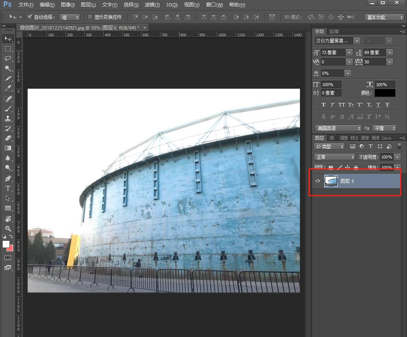Viewport: 407px width, 337px height.
Task: Select the Zoom tool in toolbox
Action: coord(8,228)
